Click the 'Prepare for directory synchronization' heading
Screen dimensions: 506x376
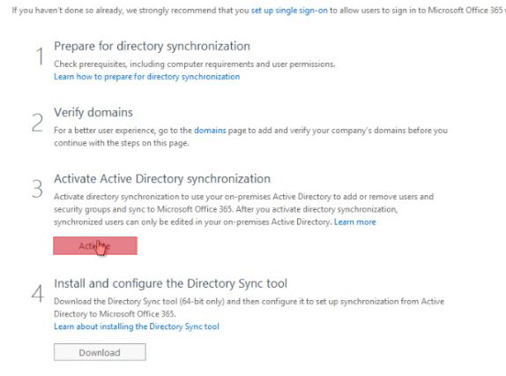(152, 46)
